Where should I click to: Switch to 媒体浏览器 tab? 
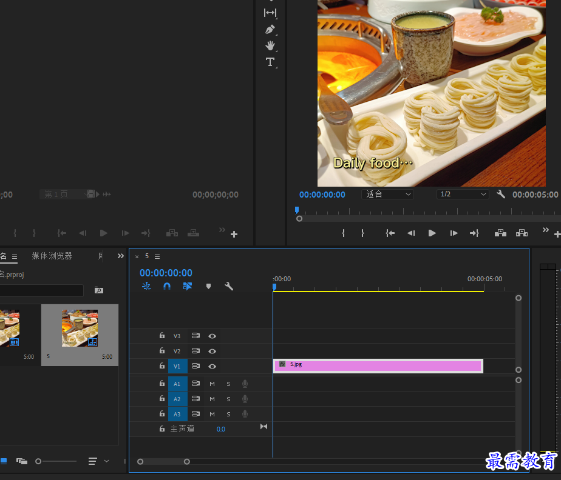tap(52, 256)
